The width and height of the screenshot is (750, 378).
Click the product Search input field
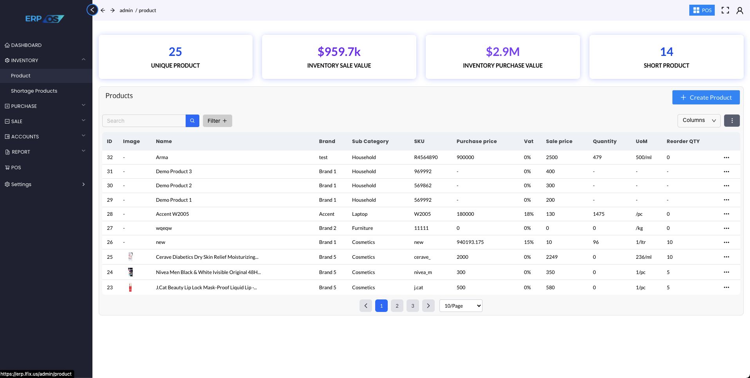coord(144,121)
